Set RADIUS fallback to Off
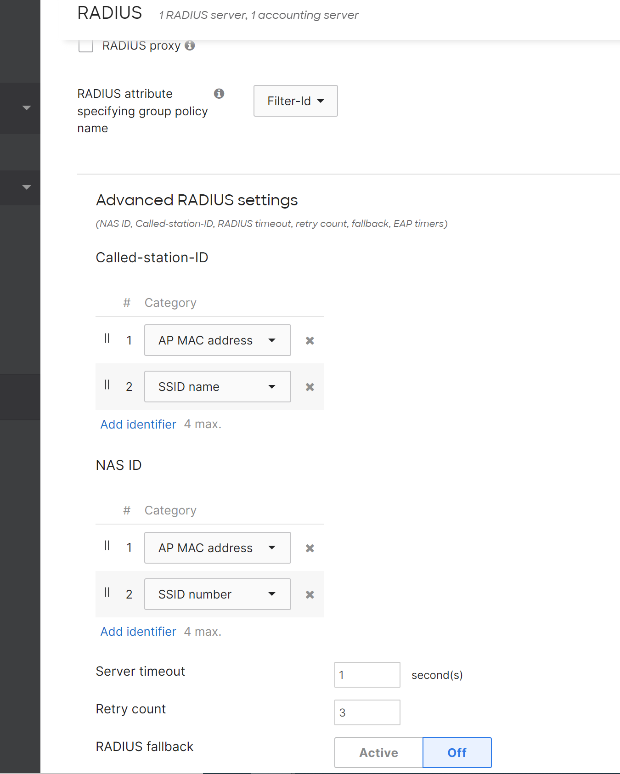Image resolution: width=620 pixels, height=774 pixels. click(457, 752)
